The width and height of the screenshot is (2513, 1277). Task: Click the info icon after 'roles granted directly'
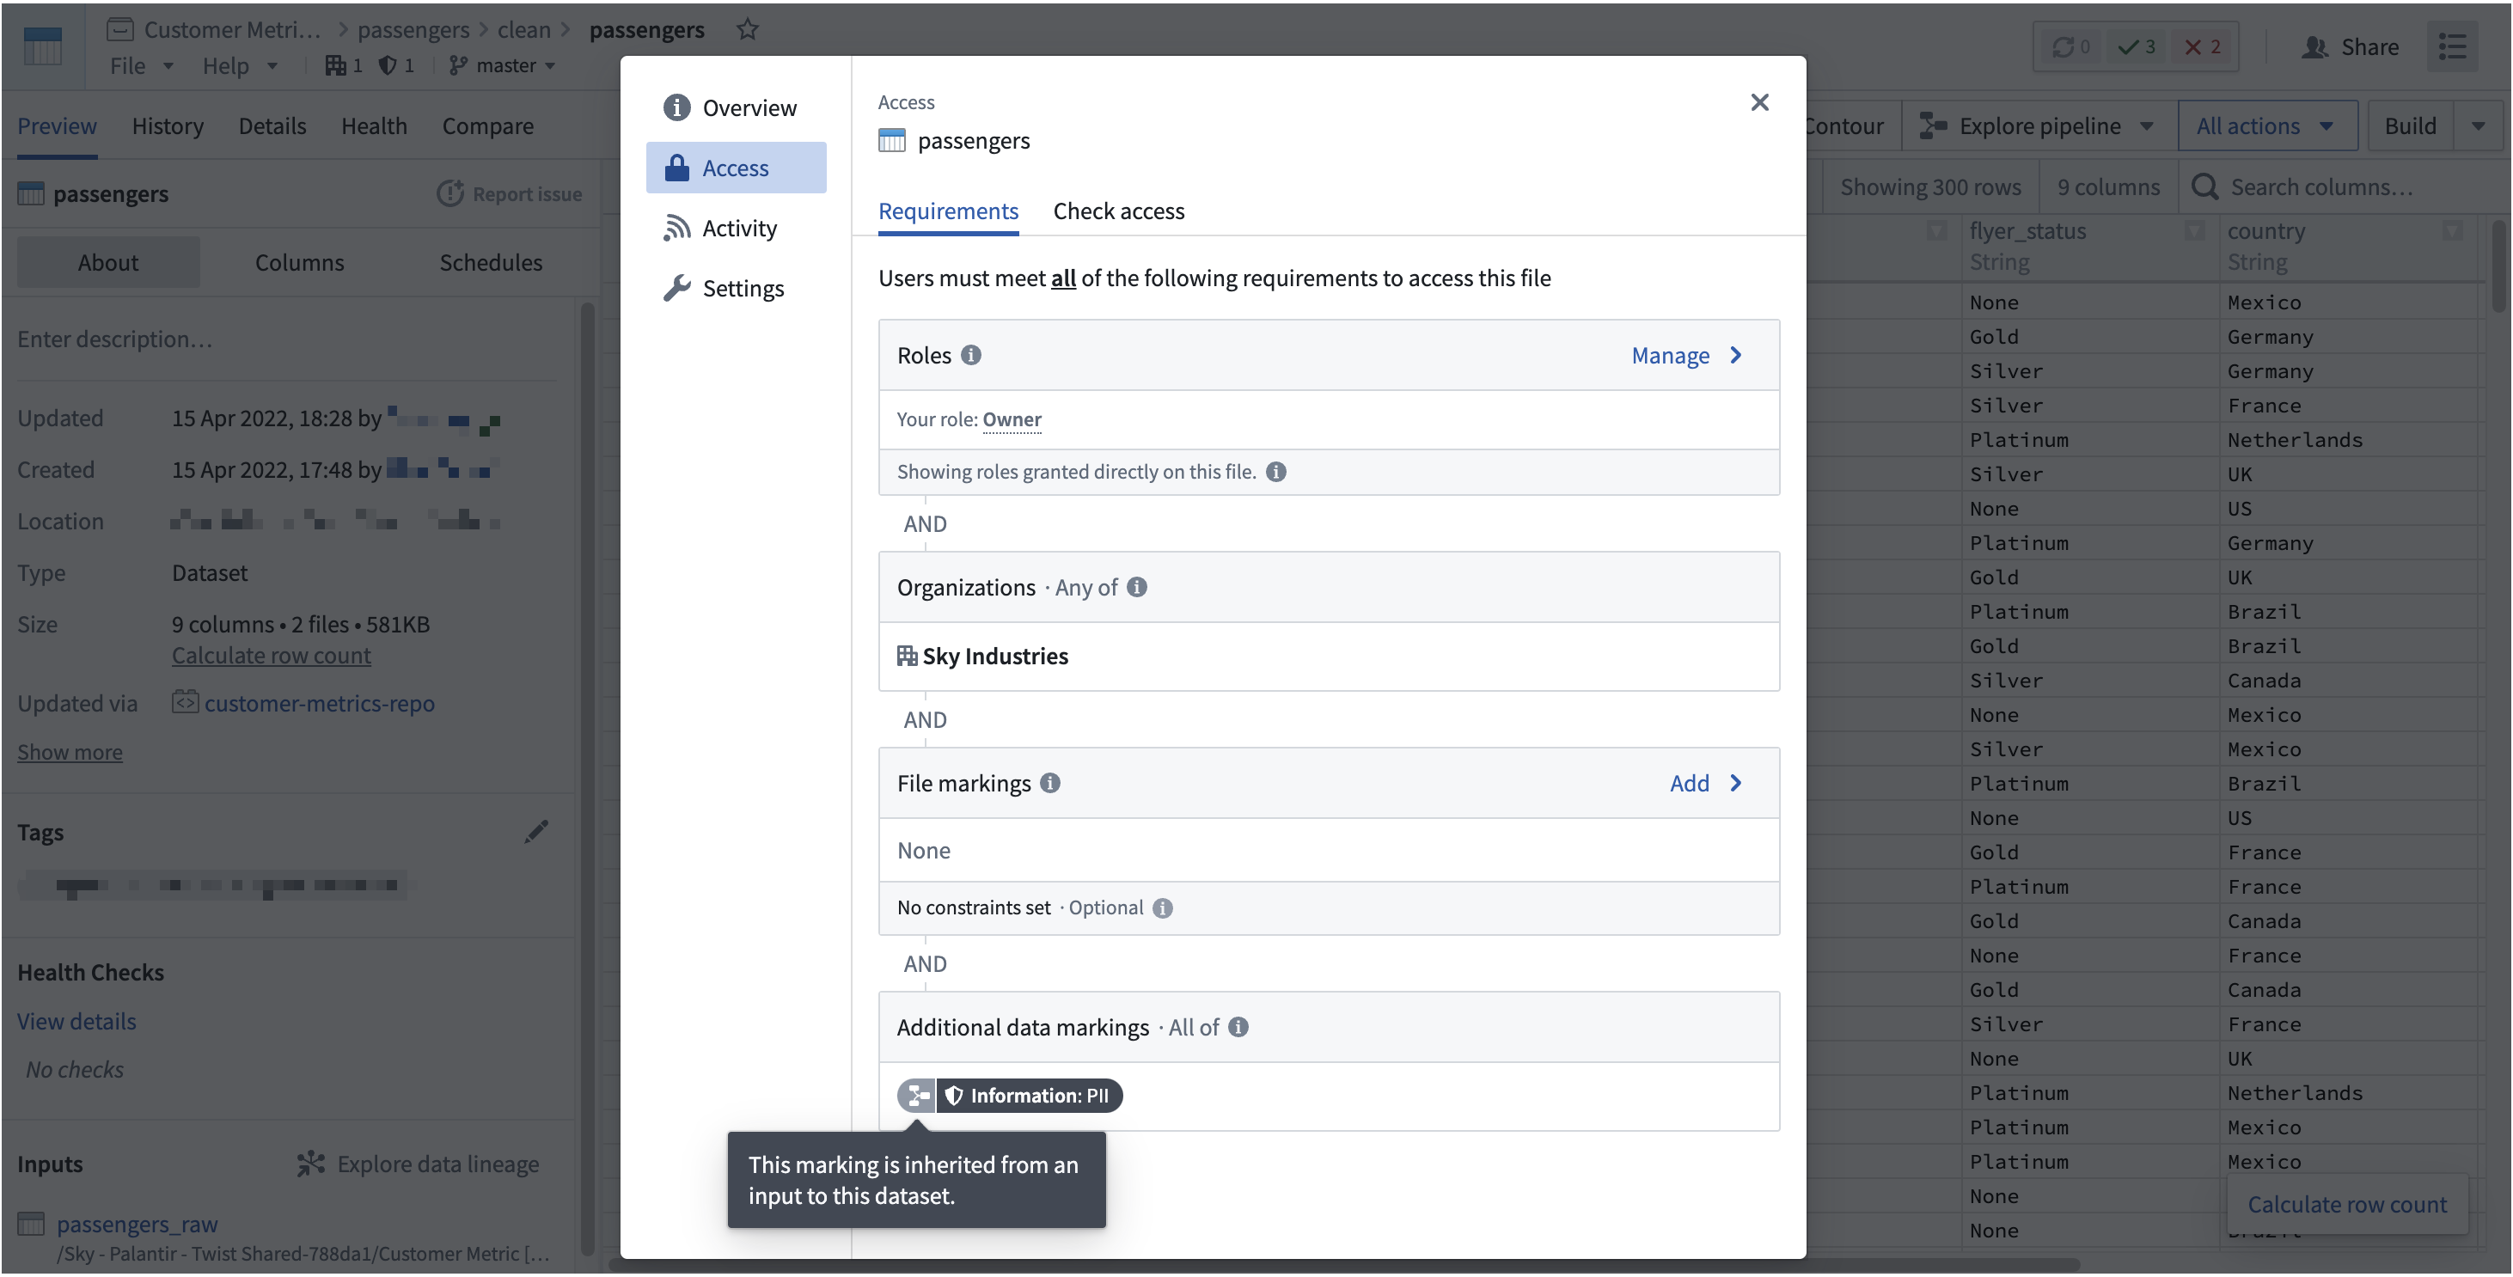click(x=1276, y=472)
